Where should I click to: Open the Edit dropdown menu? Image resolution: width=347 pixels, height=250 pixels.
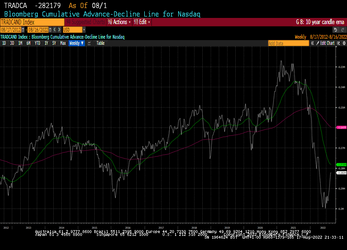point(142,22)
